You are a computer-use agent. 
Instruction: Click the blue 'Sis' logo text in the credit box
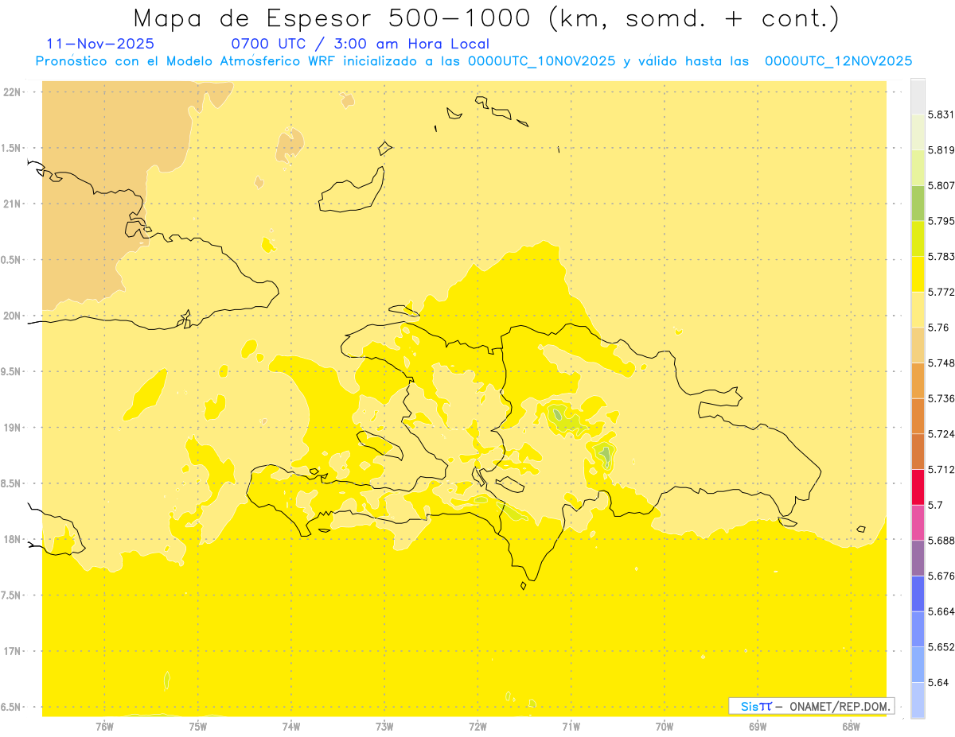coord(749,706)
